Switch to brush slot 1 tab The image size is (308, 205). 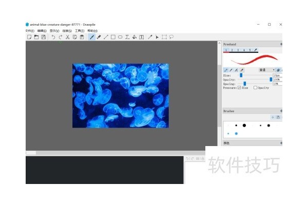point(226,50)
